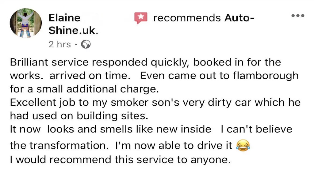Click the phrase I can't believe
Viewport: 314px width, 177px height.
pyautogui.click(x=256, y=129)
